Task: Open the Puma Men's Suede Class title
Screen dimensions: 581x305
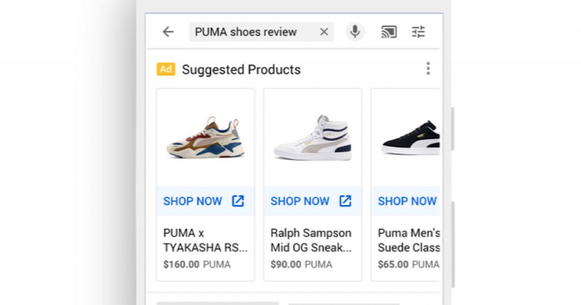Action: (409, 240)
